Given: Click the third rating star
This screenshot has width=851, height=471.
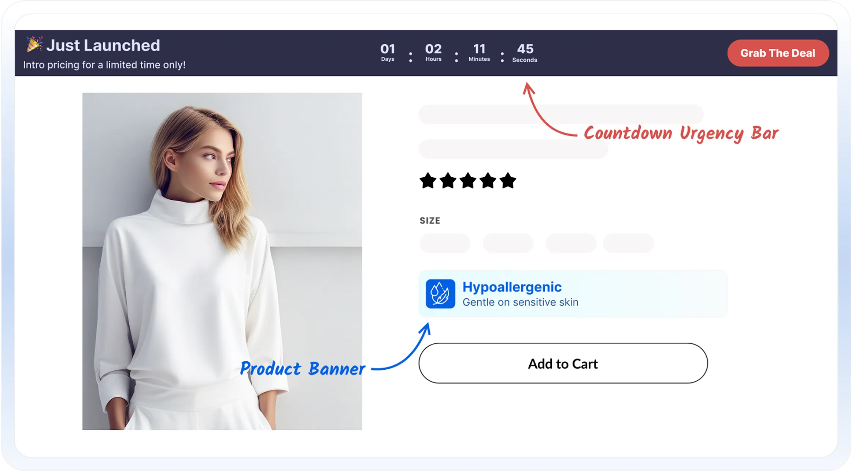Looking at the screenshot, I should [x=468, y=181].
